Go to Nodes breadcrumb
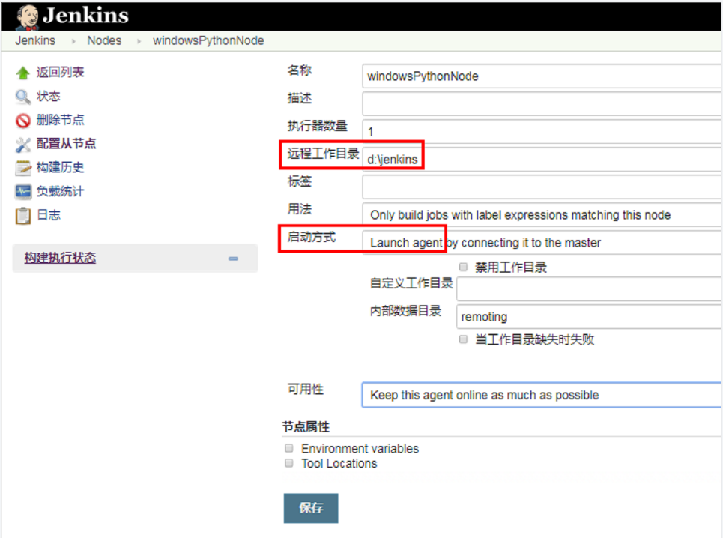The height and width of the screenshot is (538, 723). [x=104, y=40]
